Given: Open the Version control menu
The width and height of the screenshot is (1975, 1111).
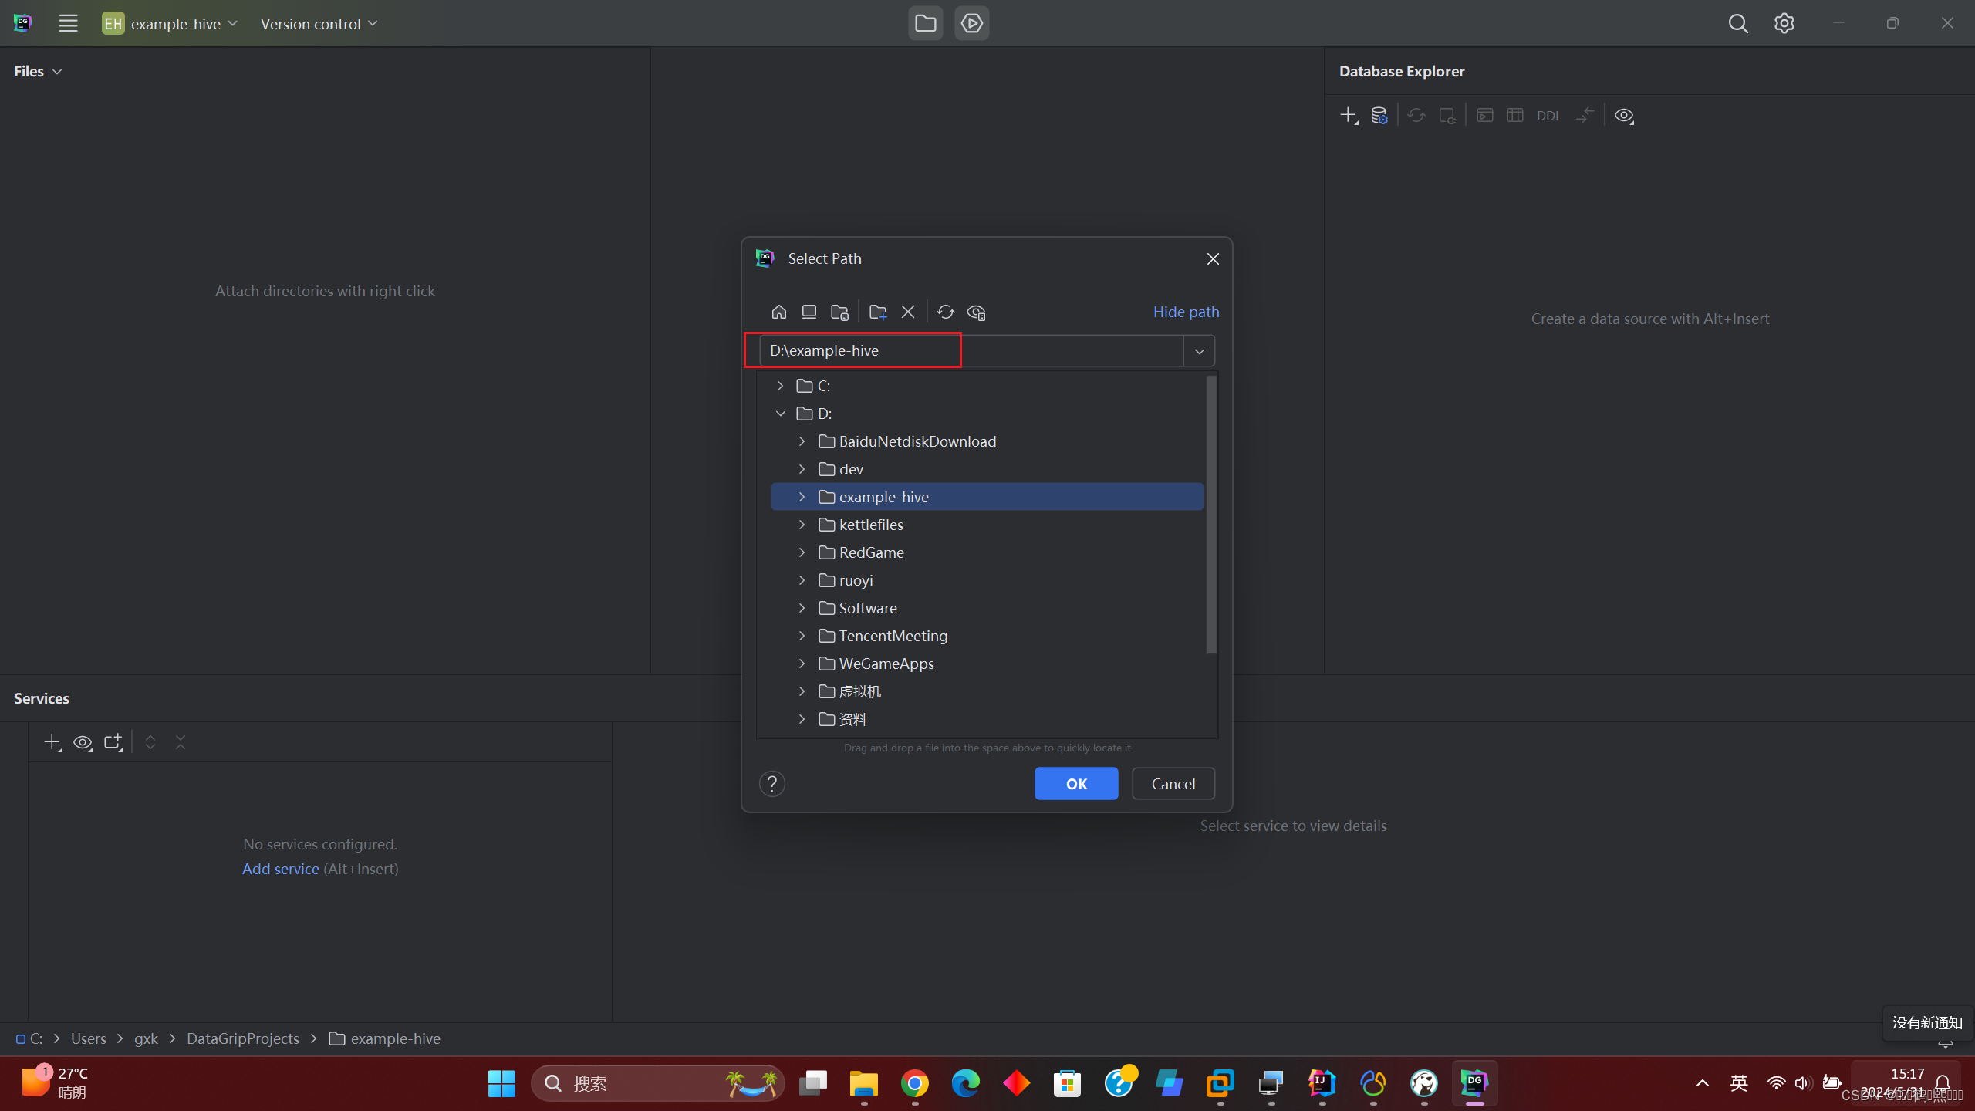Looking at the screenshot, I should click(x=318, y=23).
